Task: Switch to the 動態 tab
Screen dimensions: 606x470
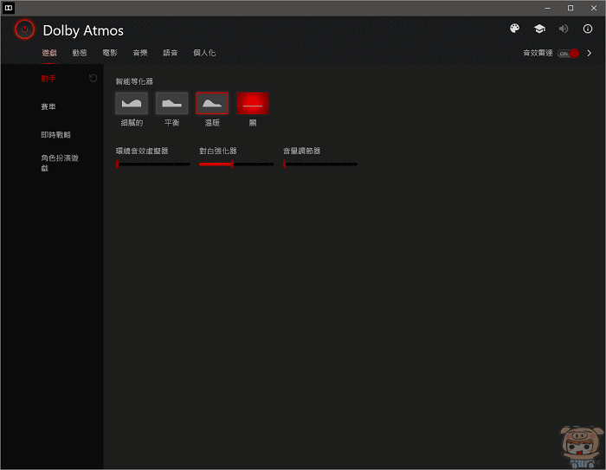Action: pos(80,53)
